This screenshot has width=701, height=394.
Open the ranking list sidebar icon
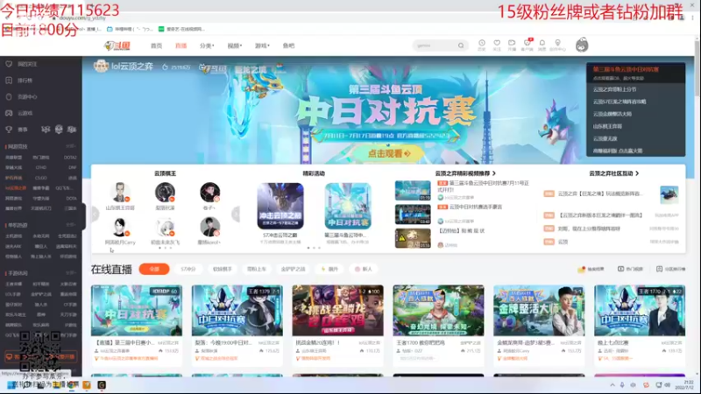[9, 81]
